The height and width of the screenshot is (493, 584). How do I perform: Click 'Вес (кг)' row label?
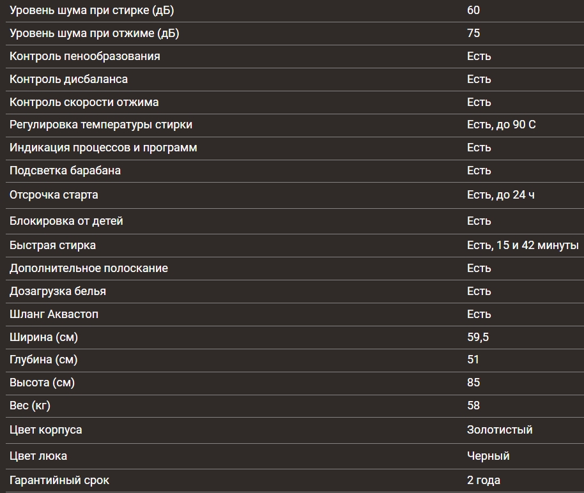(x=30, y=406)
